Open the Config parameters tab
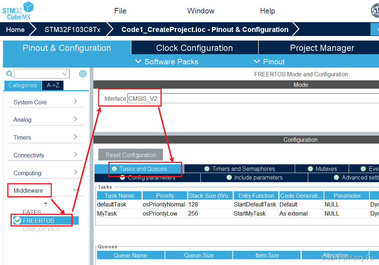This screenshot has height=265, width=379. 147,178
